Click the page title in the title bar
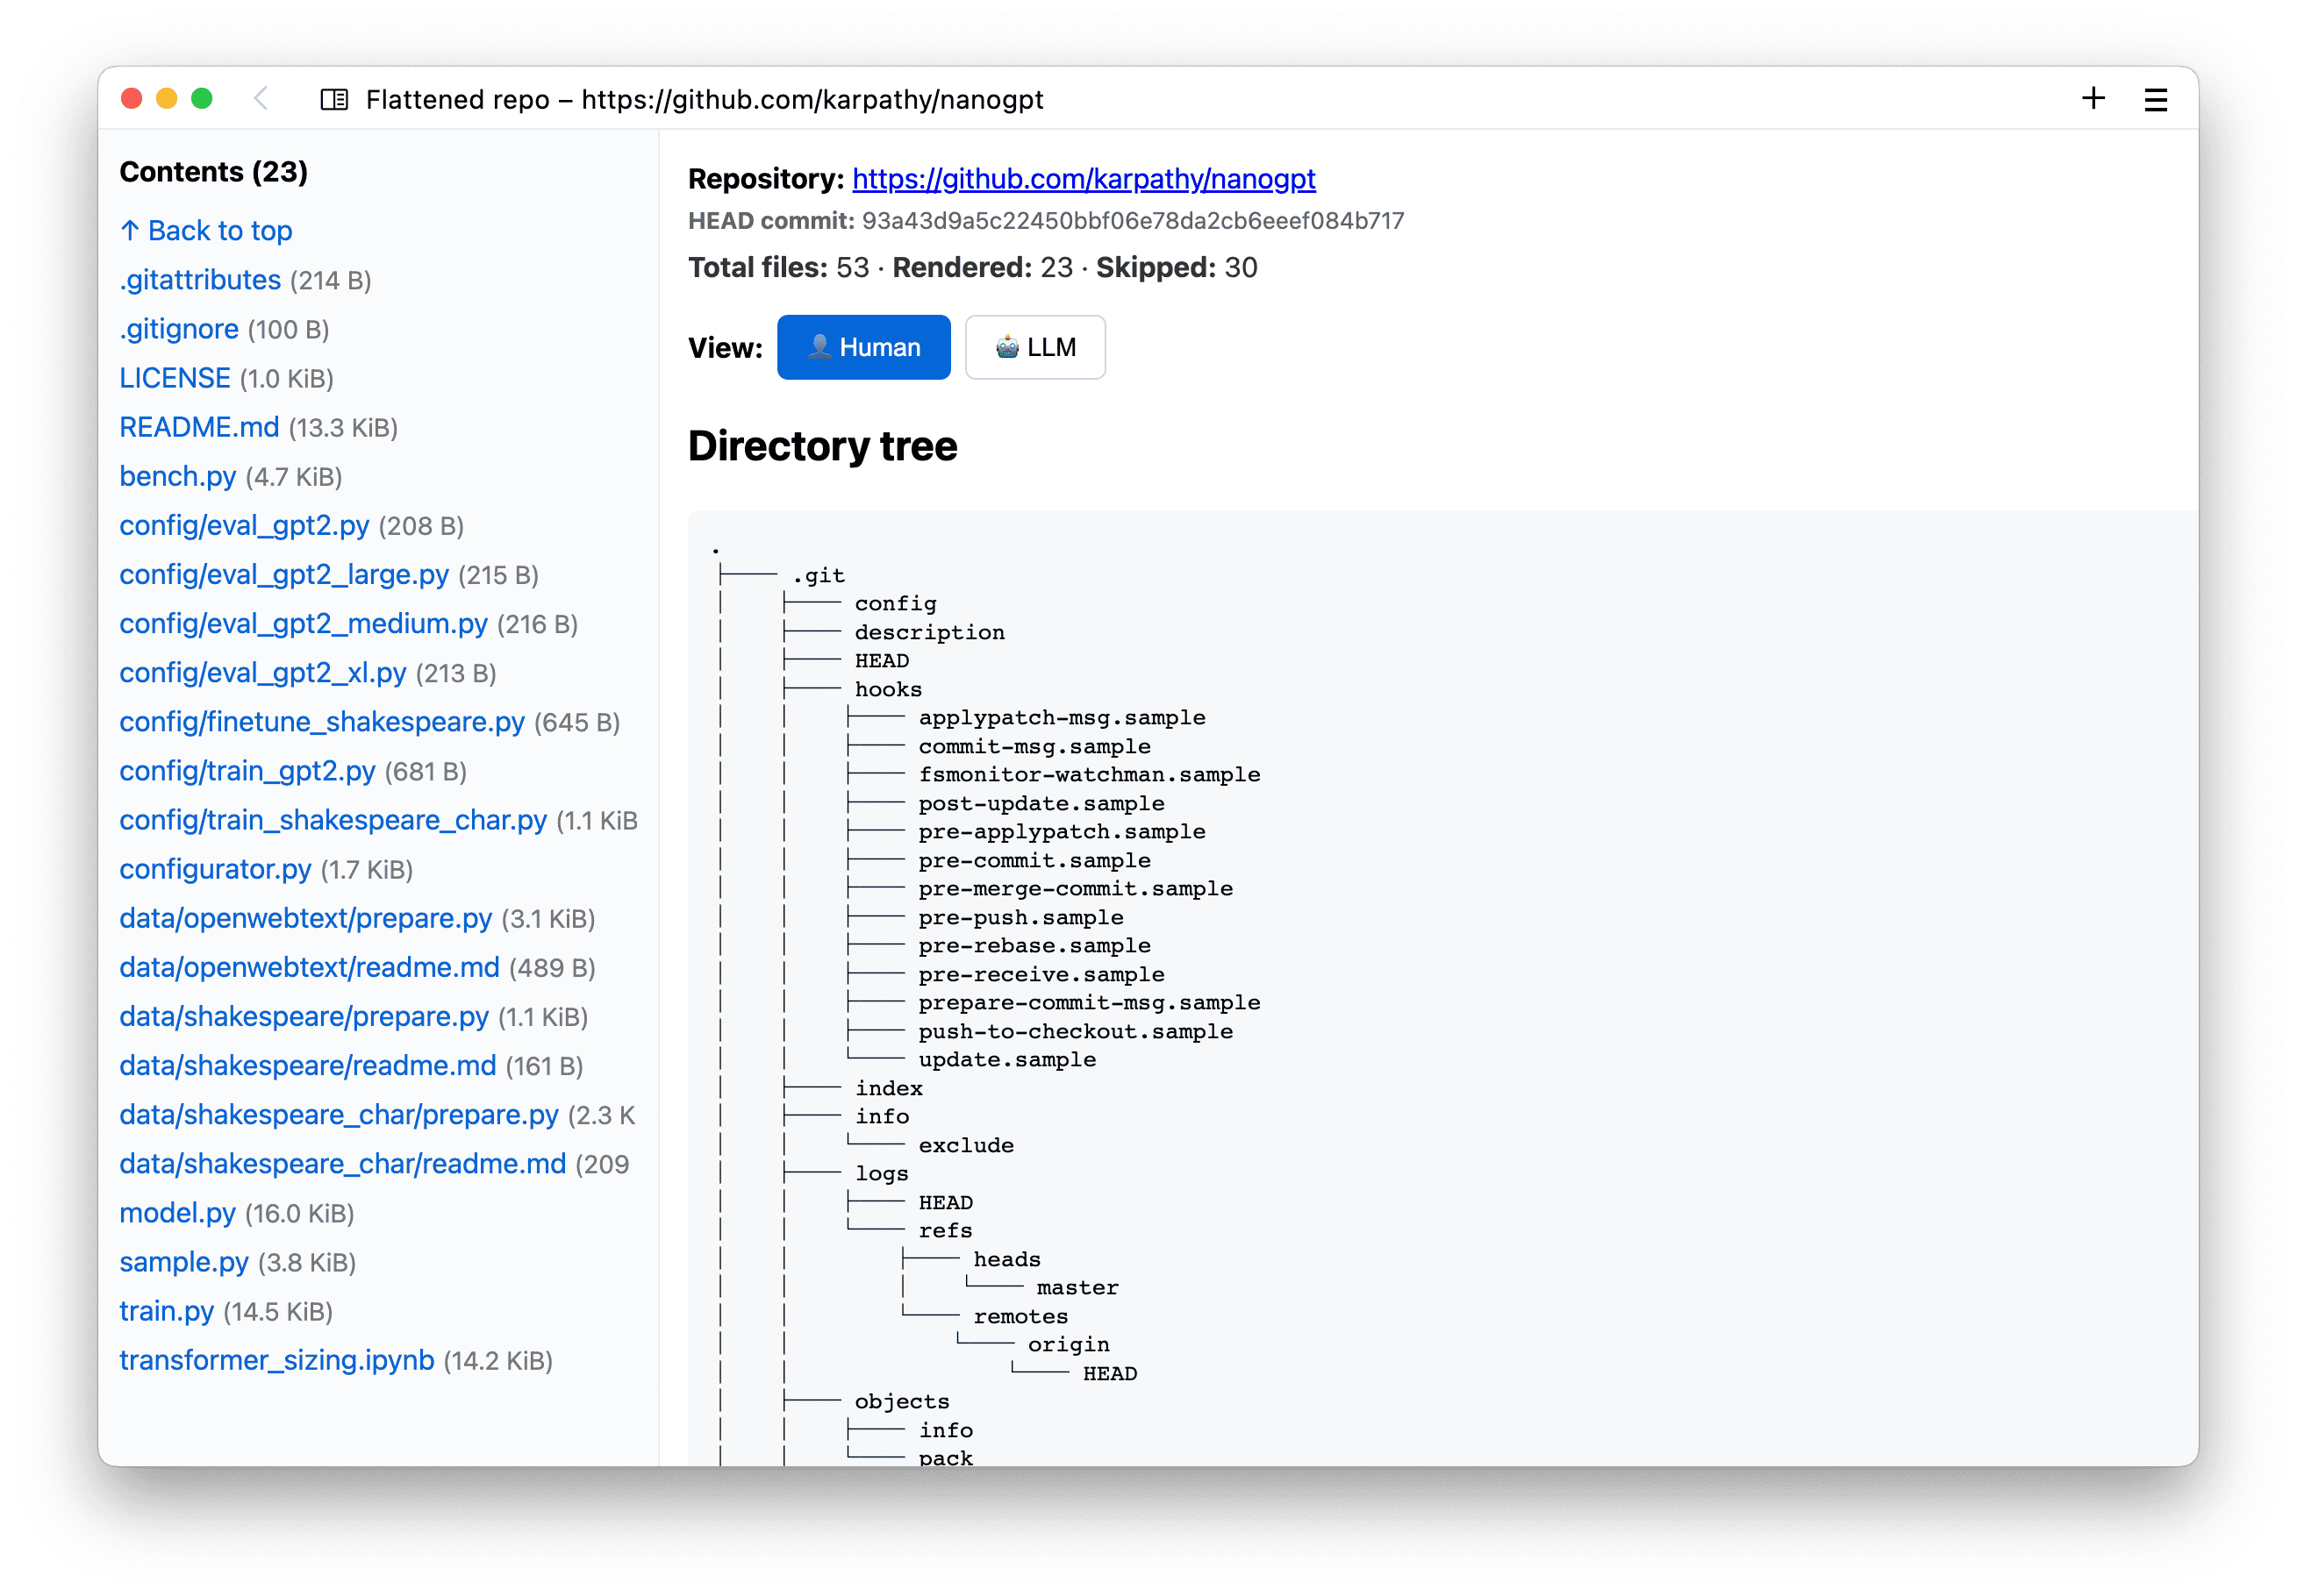This screenshot has width=2297, height=1596. point(705,100)
